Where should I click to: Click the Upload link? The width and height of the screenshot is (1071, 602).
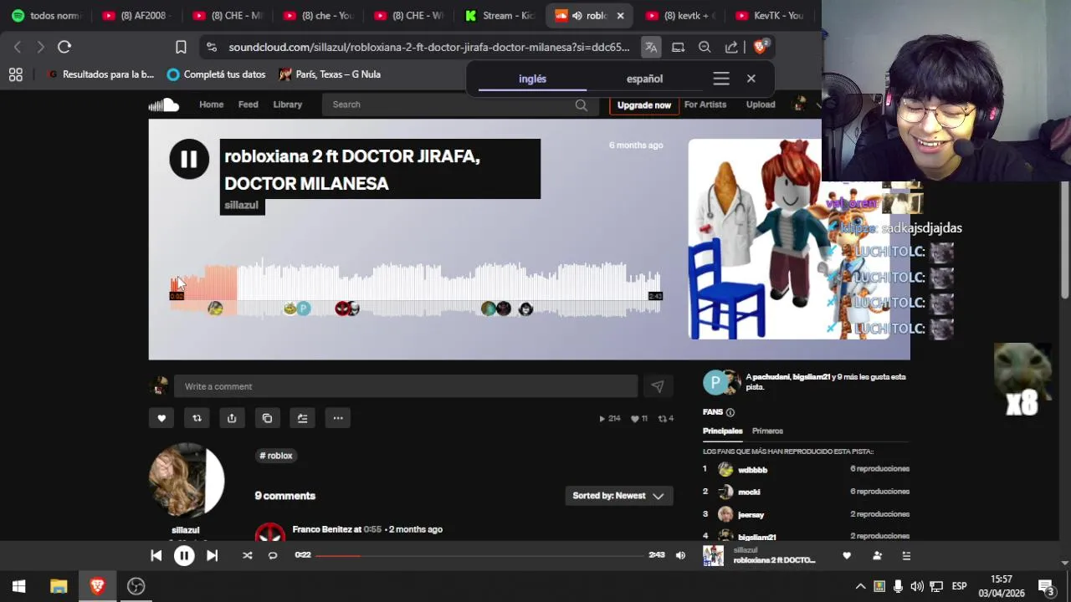(x=761, y=105)
